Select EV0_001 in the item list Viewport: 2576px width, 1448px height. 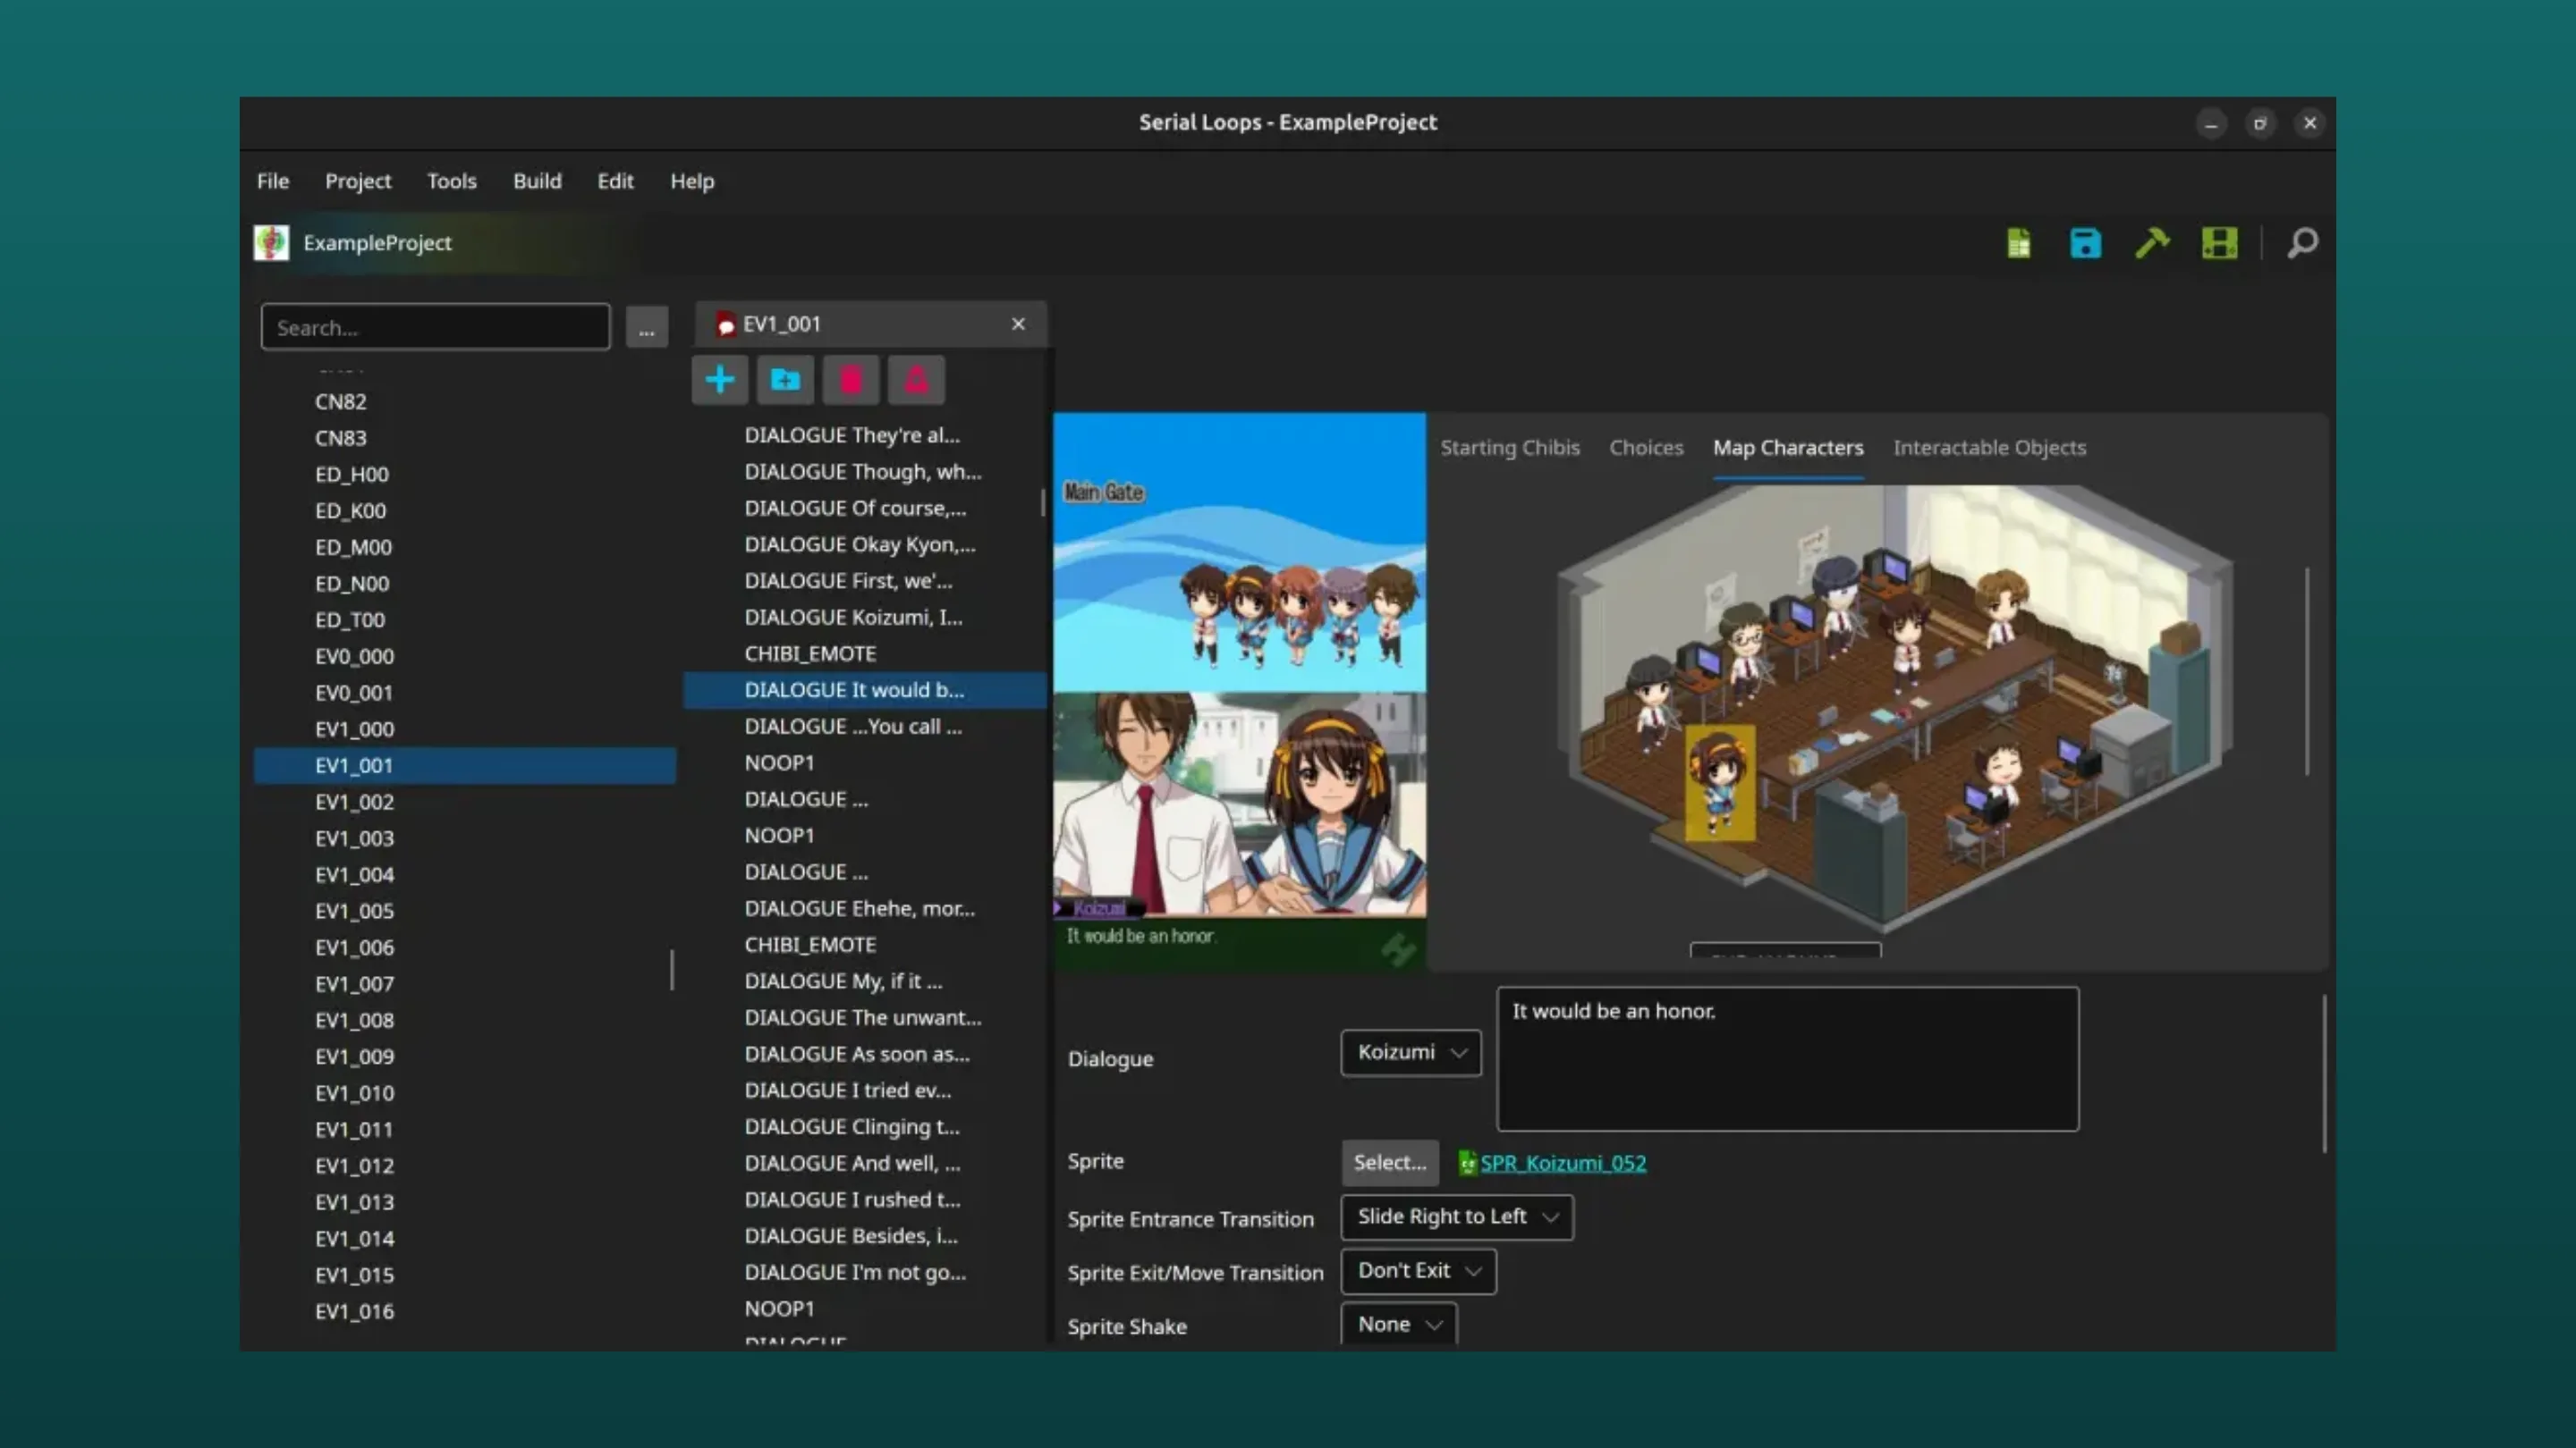[465, 693]
